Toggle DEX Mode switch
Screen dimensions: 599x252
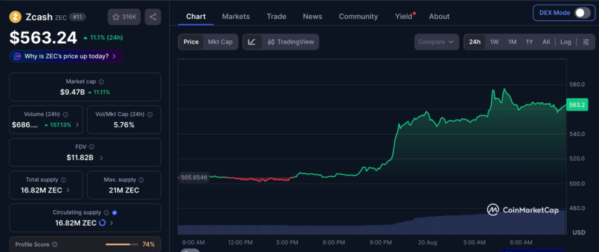(x=583, y=13)
